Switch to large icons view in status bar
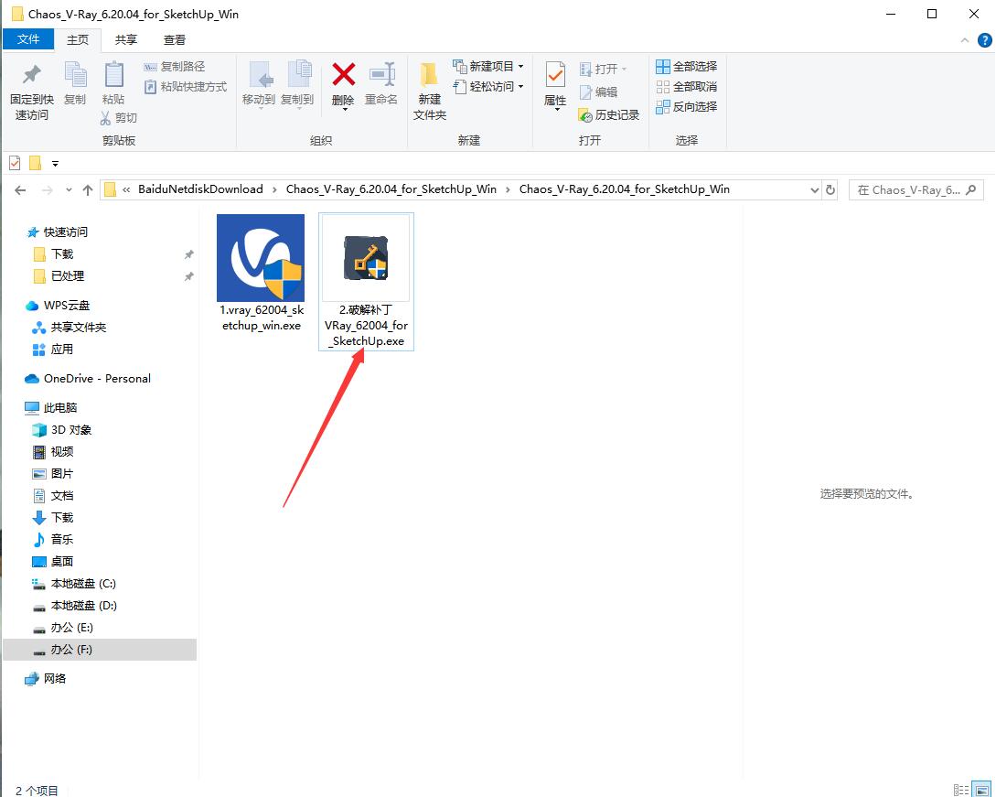This screenshot has width=996, height=797. pyautogui.click(x=981, y=790)
